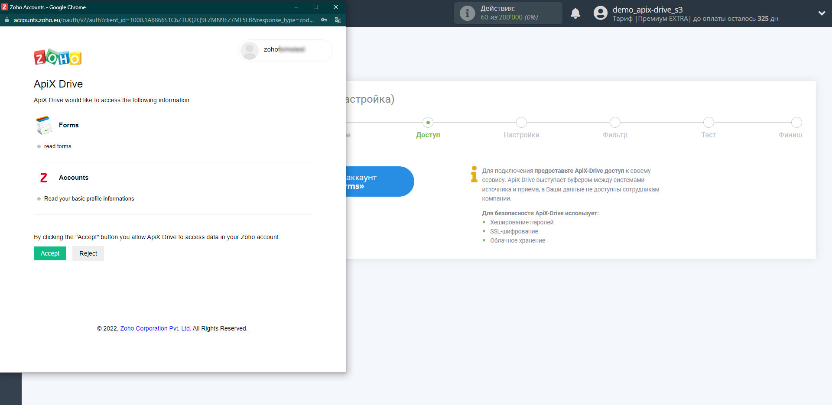Image resolution: width=832 pixels, height=405 pixels.
Task: Click the '60 из 200'000 (0%)' actions counter
Action: point(509,17)
